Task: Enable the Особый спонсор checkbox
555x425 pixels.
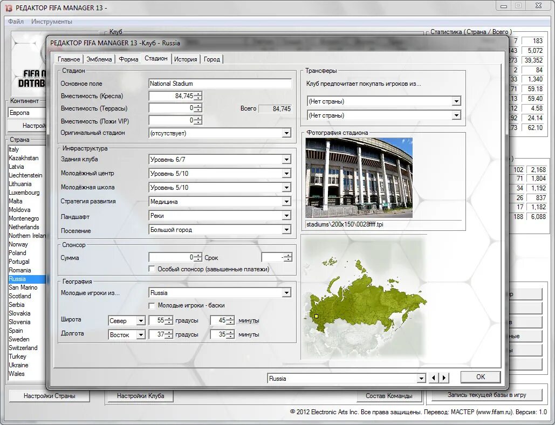Action: click(x=152, y=269)
